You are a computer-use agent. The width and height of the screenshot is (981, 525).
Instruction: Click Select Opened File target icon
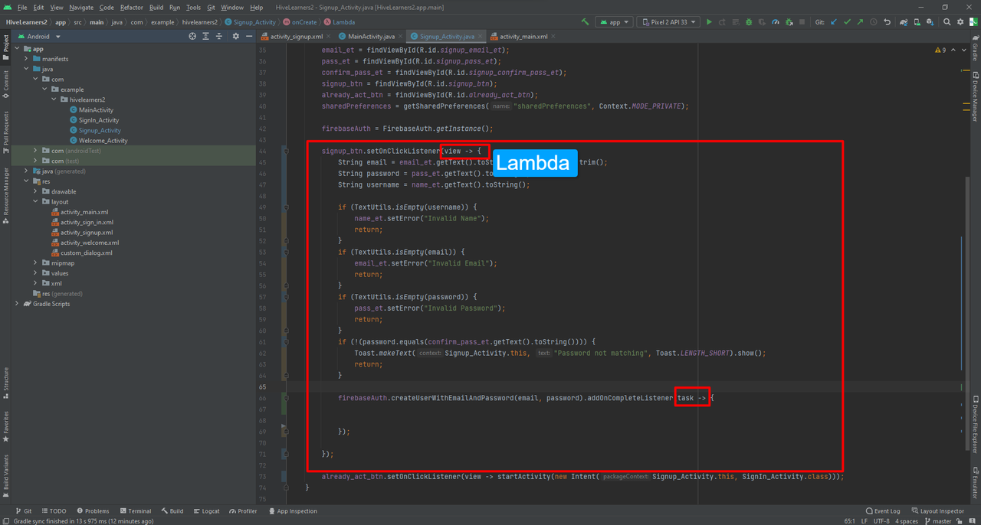(x=192, y=36)
